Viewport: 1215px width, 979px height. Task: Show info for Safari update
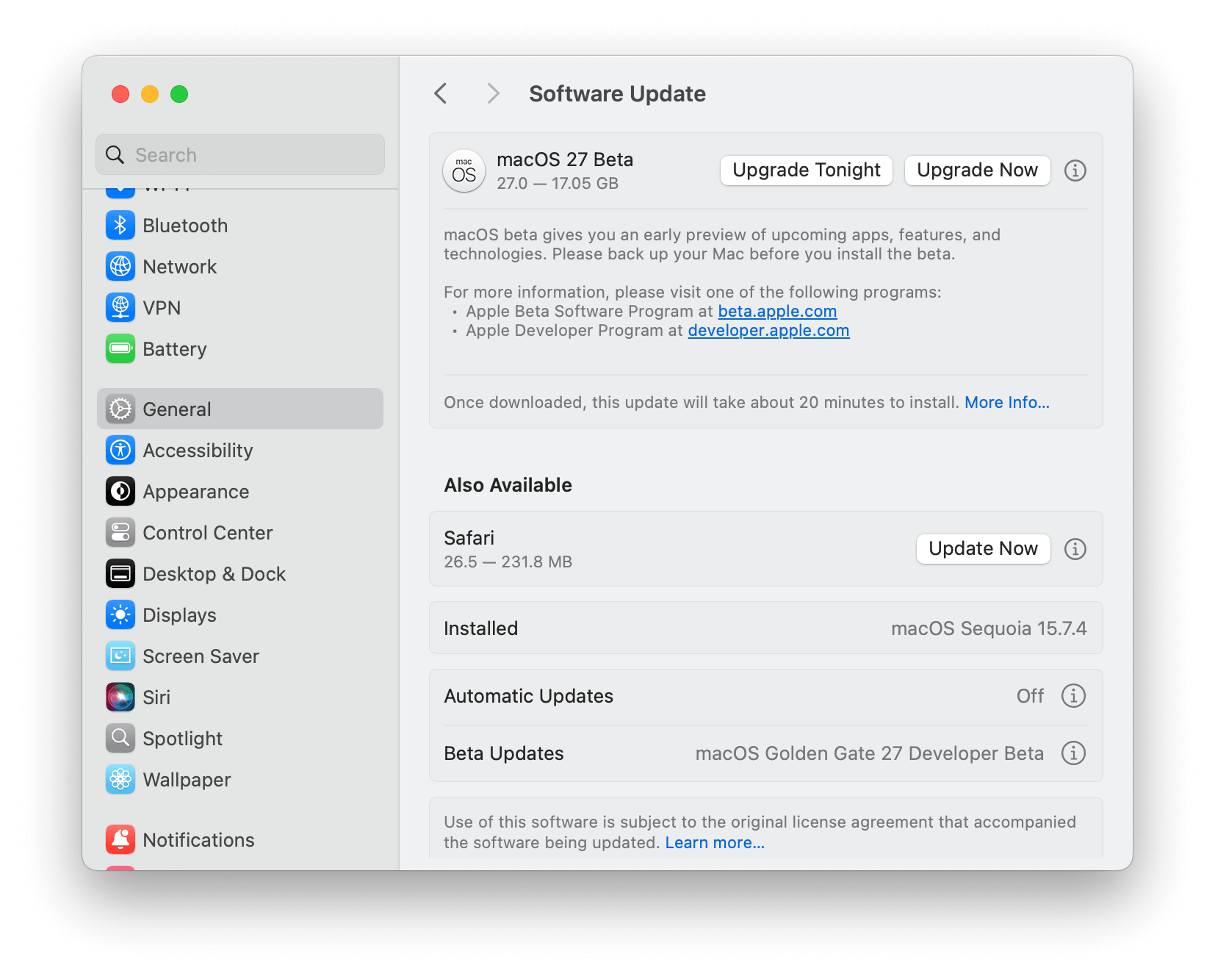(x=1075, y=549)
